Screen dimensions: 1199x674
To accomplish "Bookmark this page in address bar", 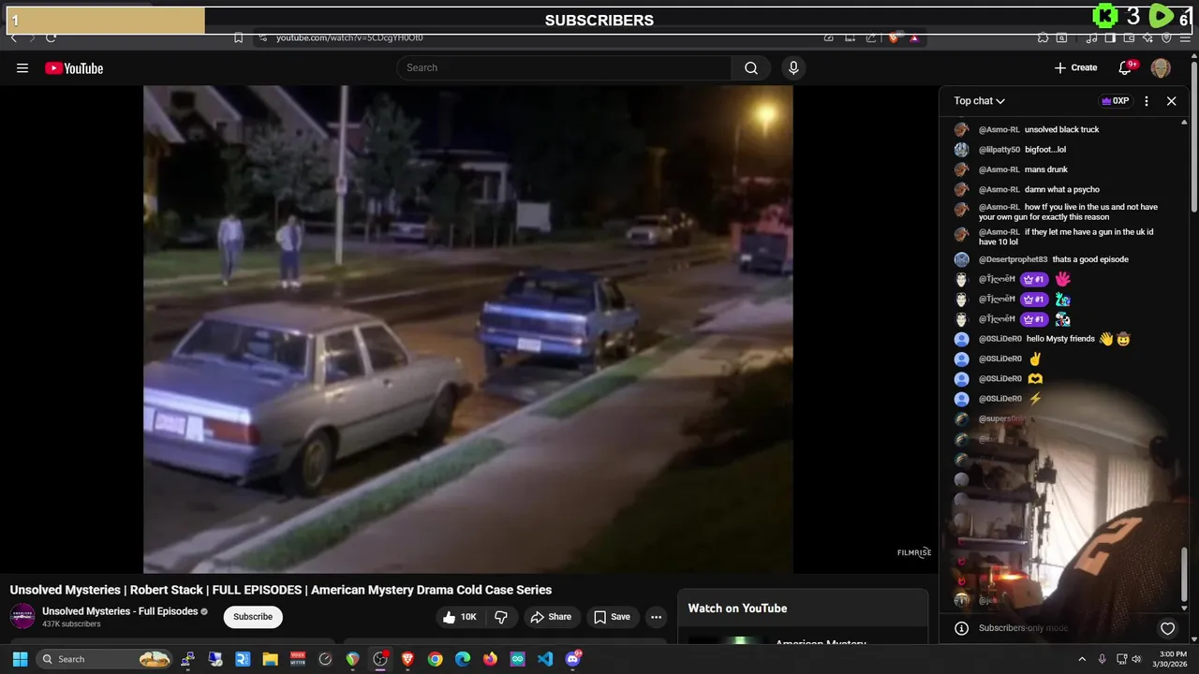I will (x=238, y=37).
